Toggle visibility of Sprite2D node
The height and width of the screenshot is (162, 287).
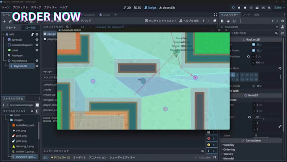coord(37,40)
